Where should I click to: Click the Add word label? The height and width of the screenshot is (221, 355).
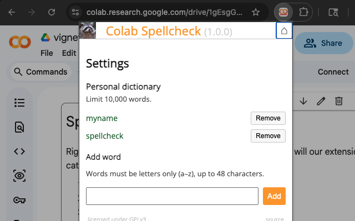pyautogui.click(x=103, y=157)
